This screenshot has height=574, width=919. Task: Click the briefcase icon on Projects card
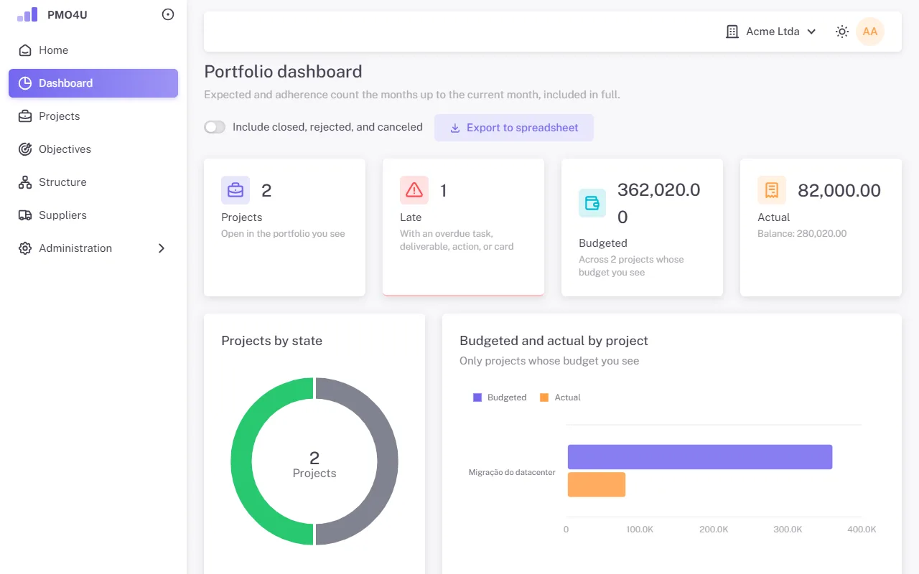[x=235, y=190]
